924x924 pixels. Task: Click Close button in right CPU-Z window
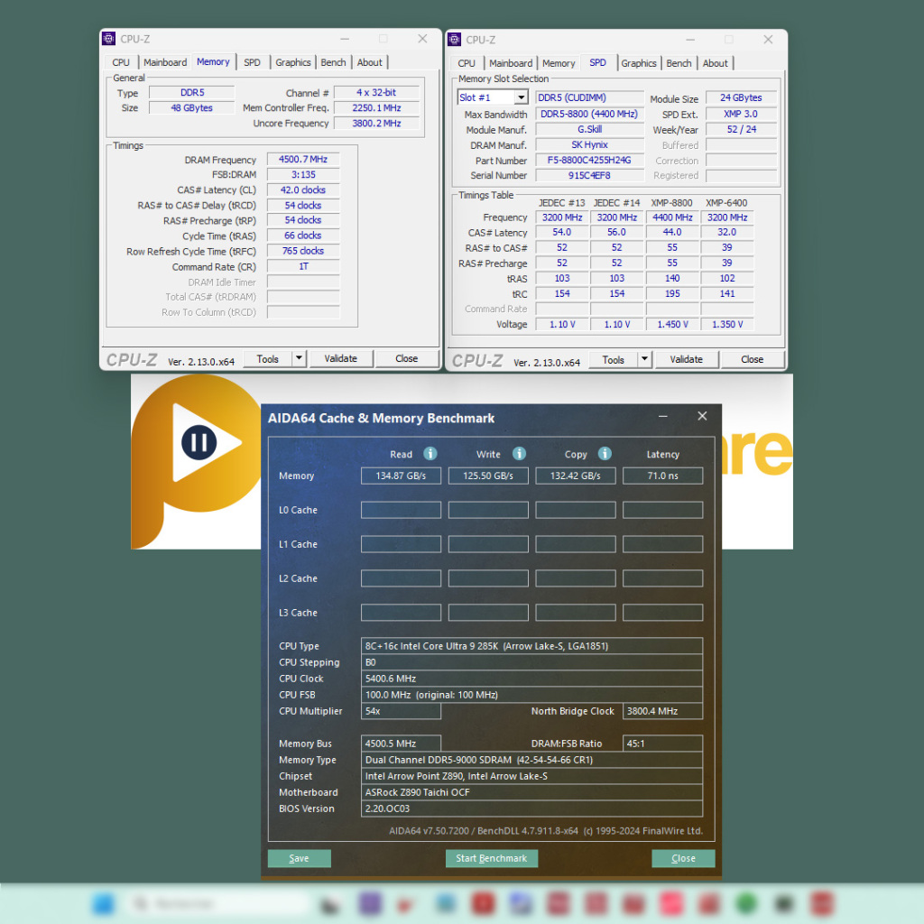(x=753, y=359)
